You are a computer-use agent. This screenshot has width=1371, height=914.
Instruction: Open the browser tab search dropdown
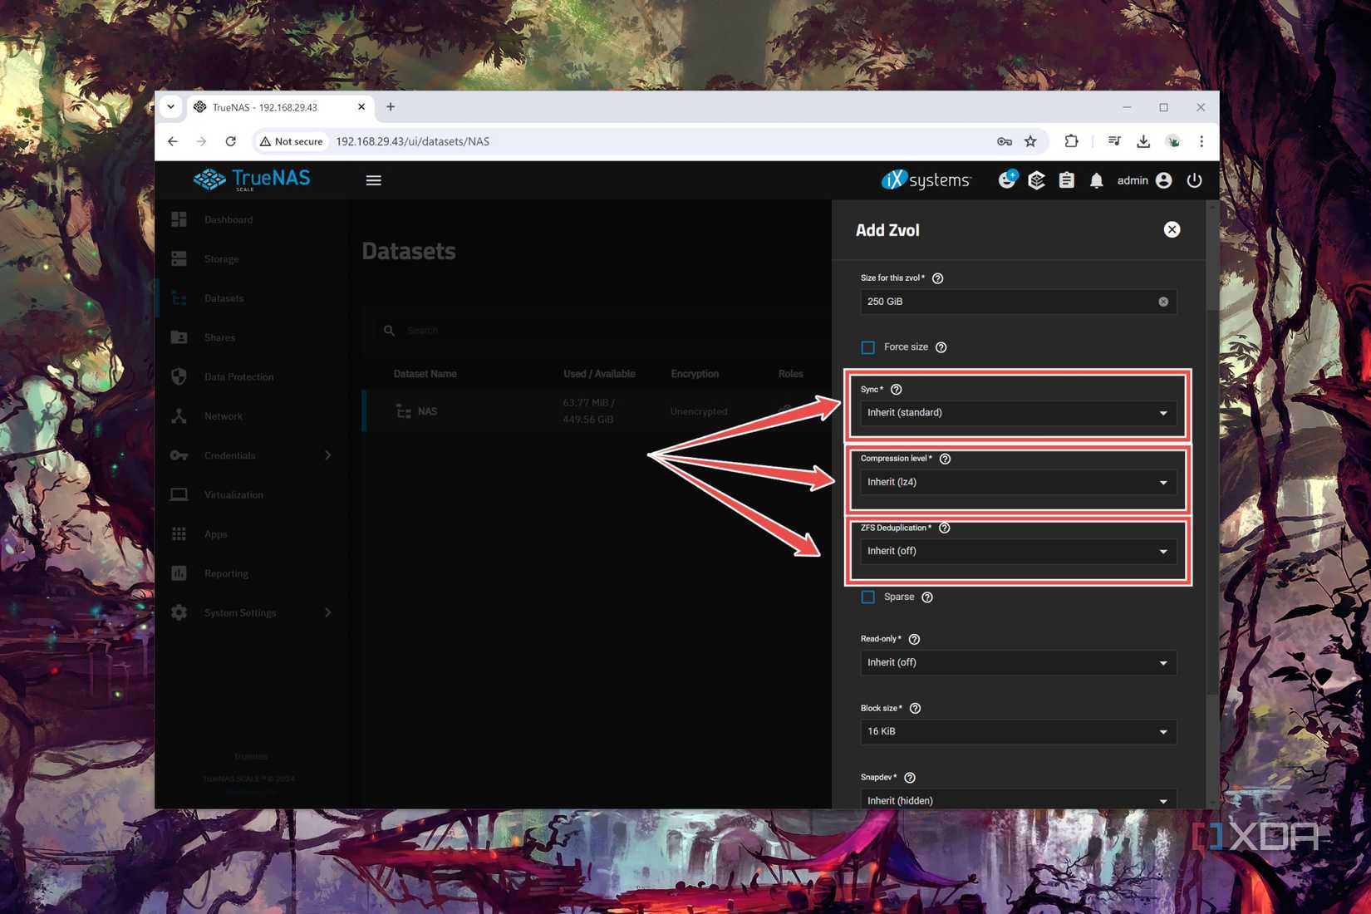[x=170, y=106]
